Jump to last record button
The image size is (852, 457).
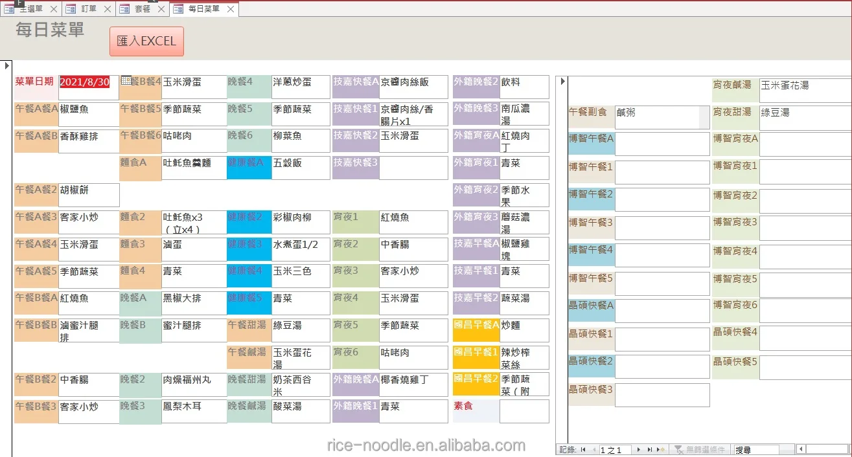click(650, 449)
